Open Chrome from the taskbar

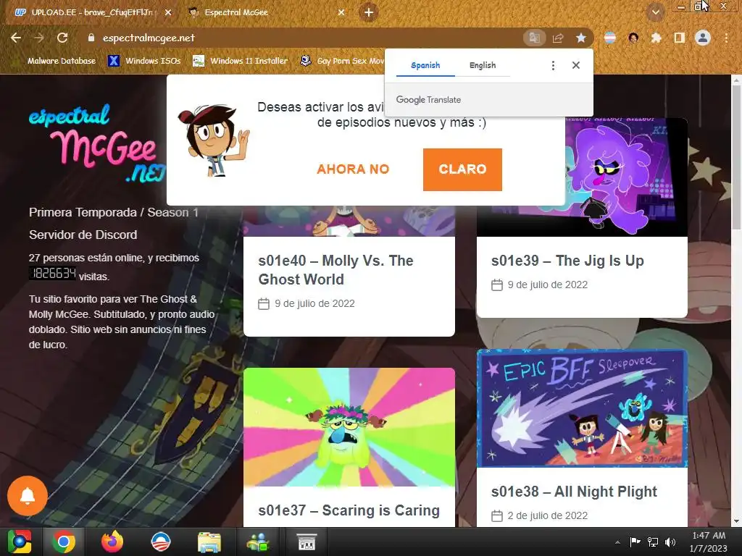pos(64,542)
